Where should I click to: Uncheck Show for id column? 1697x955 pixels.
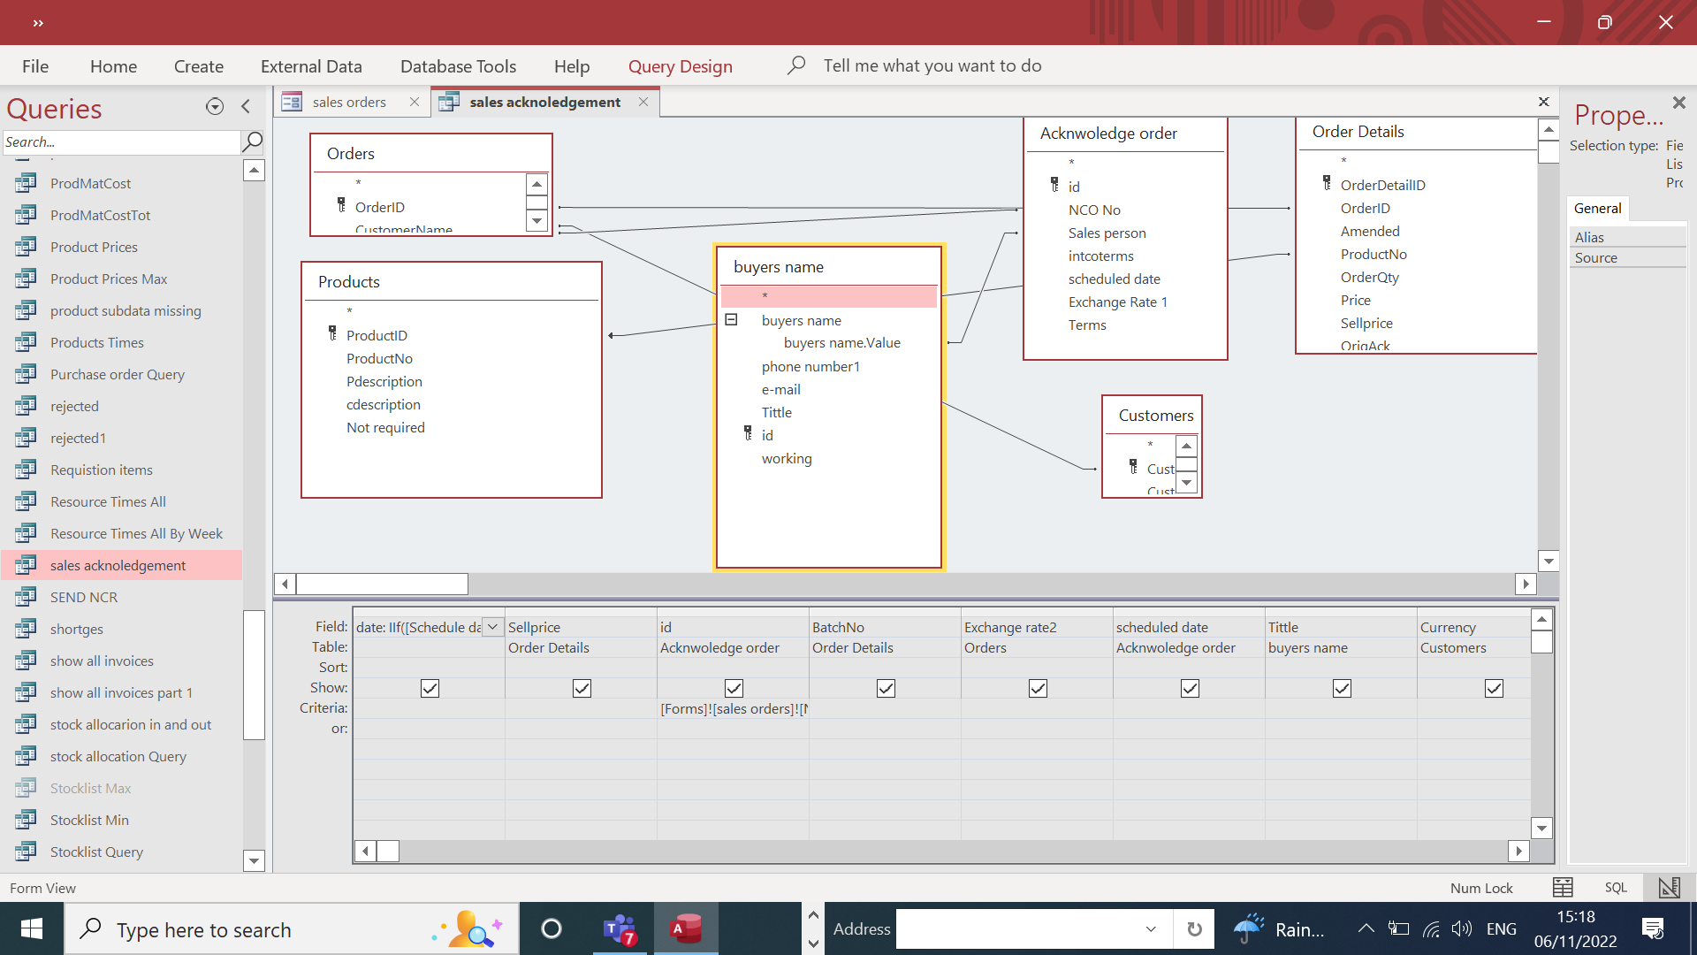pyautogui.click(x=734, y=688)
